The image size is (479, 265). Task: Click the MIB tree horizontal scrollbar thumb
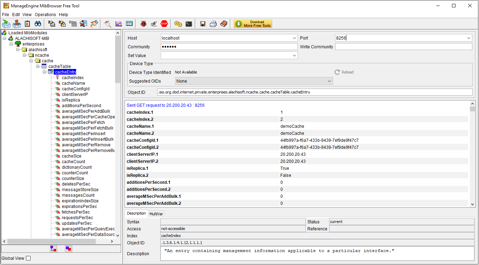[51, 242]
